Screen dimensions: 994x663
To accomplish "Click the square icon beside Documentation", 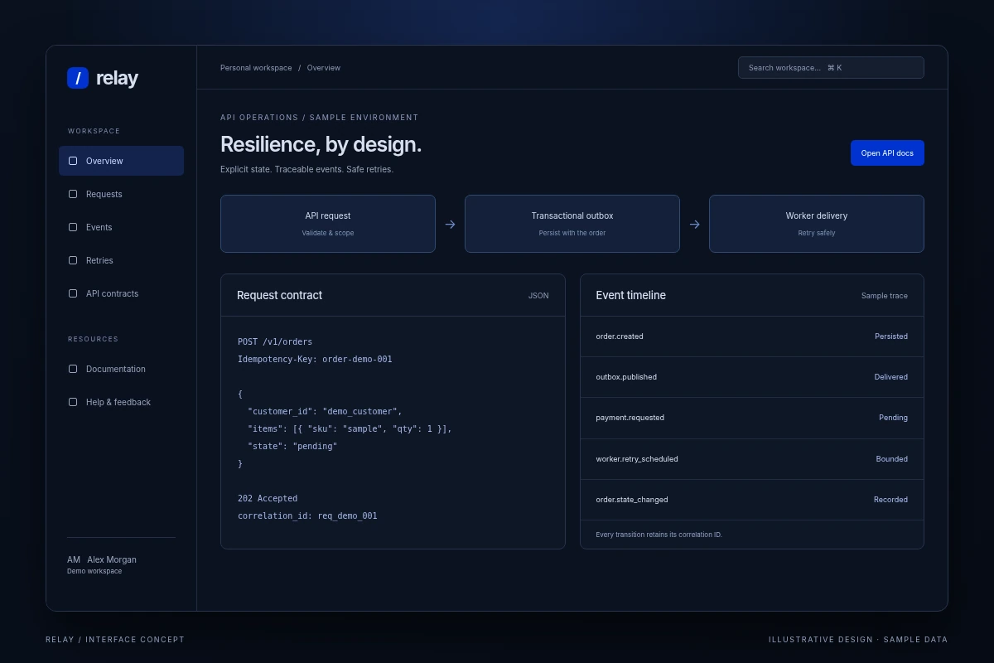I will pos(73,369).
